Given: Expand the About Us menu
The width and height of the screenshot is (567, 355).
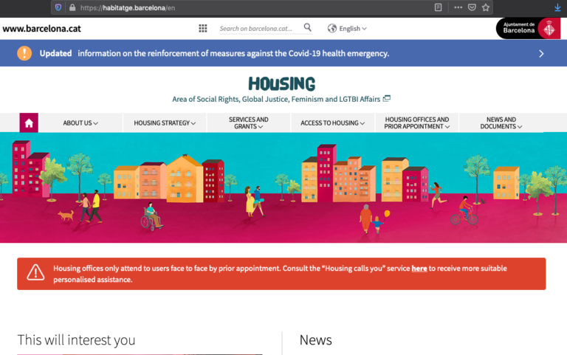Looking at the screenshot, I should coord(80,123).
